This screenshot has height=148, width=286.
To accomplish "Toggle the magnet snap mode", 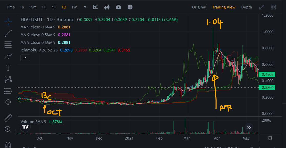I will [x=8, y=145].
